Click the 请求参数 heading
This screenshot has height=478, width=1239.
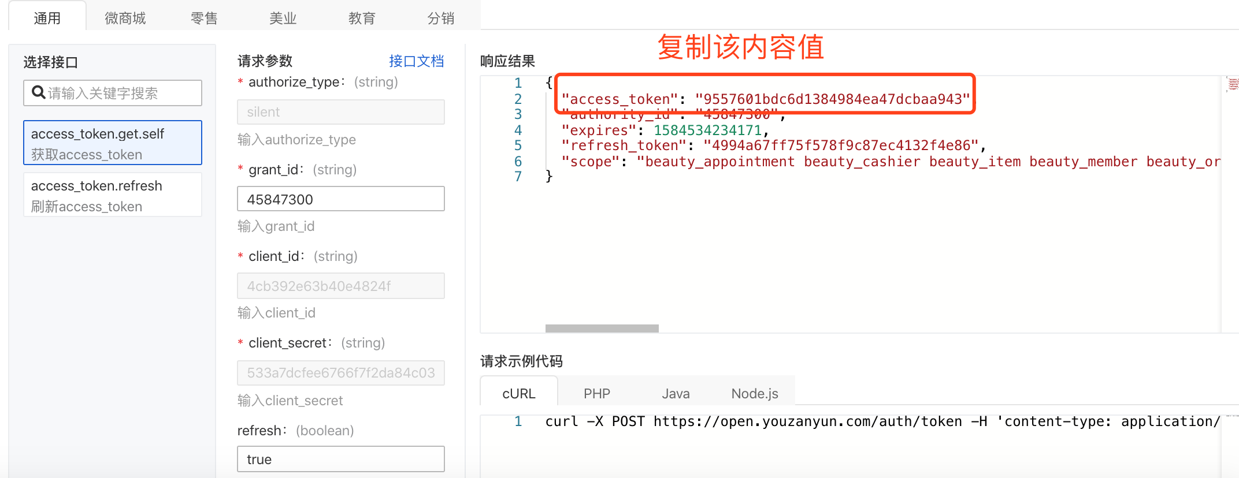pos(265,61)
